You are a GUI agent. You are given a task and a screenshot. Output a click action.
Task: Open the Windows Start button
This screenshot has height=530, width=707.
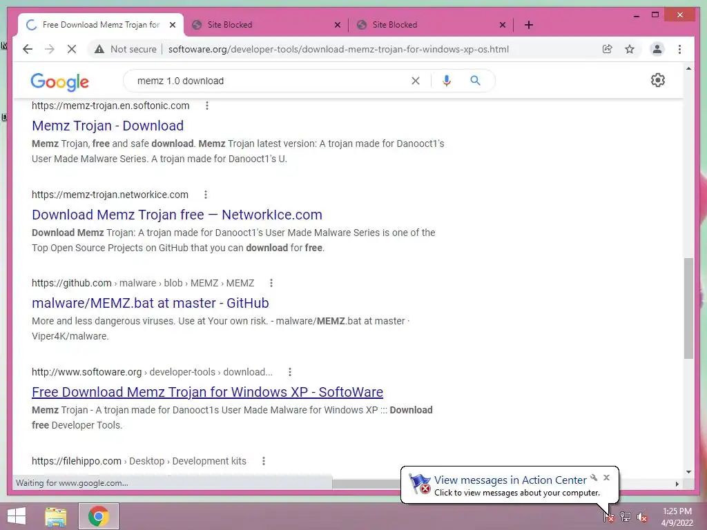point(17,516)
